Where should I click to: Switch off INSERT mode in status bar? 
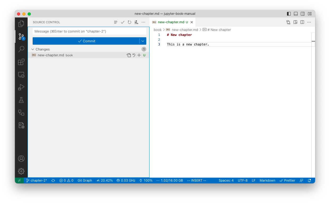click(196, 181)
